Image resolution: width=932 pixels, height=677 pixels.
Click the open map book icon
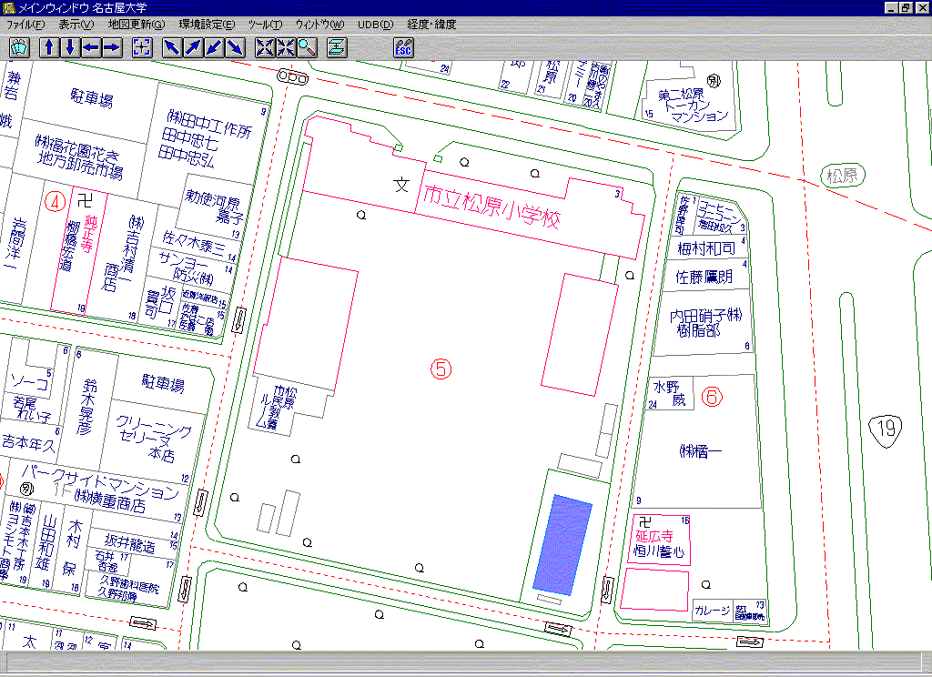(19, 47)
